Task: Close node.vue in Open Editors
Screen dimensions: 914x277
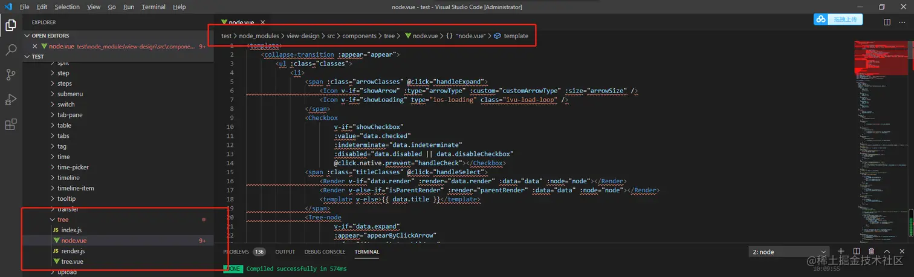Action: coord(35,46)
